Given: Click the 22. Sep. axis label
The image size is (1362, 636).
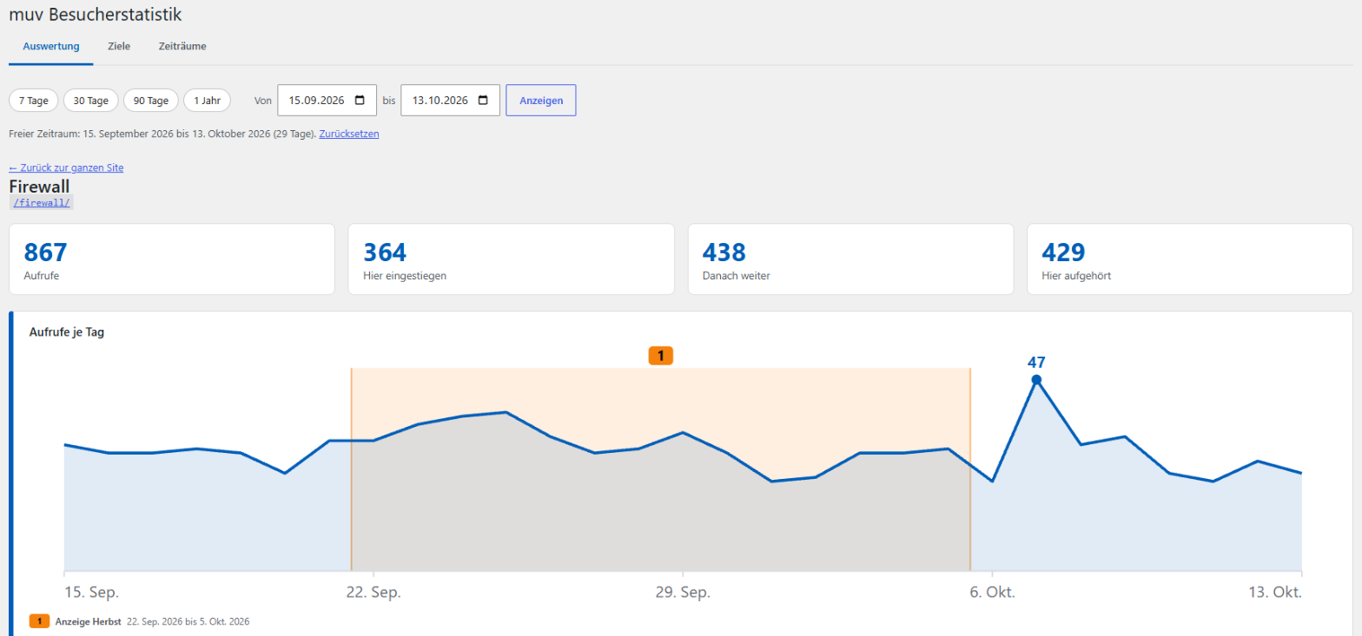Looking at the screenshot, I should pos(374,593).
